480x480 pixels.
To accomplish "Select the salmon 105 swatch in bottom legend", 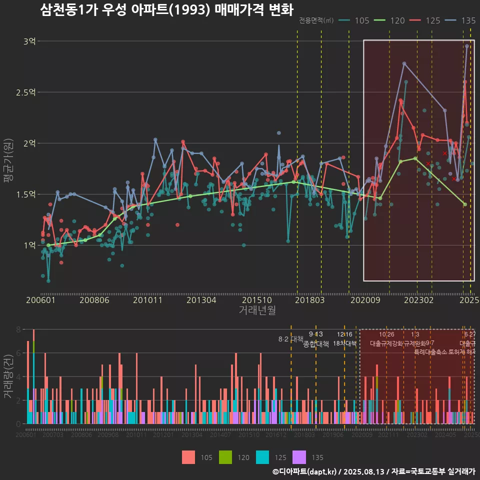I will tap(188, 457).
